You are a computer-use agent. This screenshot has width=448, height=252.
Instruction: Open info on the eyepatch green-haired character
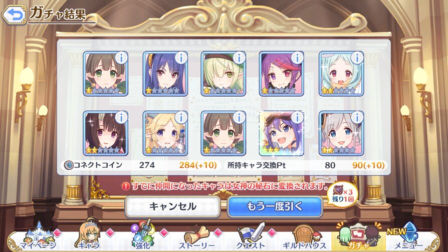pyautogui.click(x=239, y=58)
